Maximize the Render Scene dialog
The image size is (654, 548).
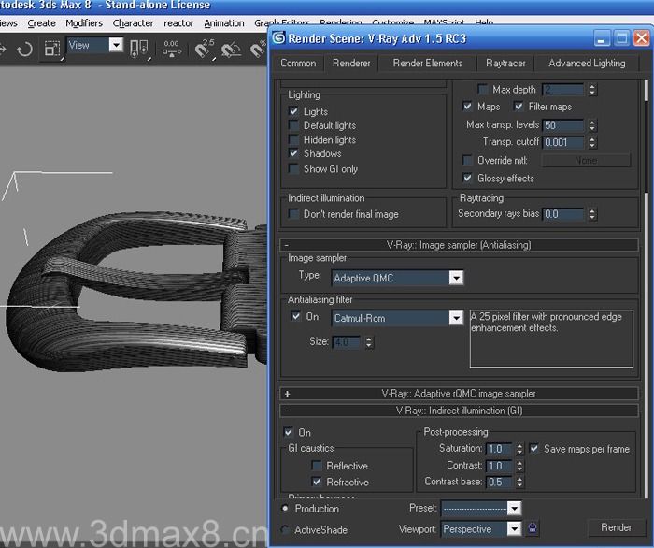pyautogui.click(x=622, y=38)
